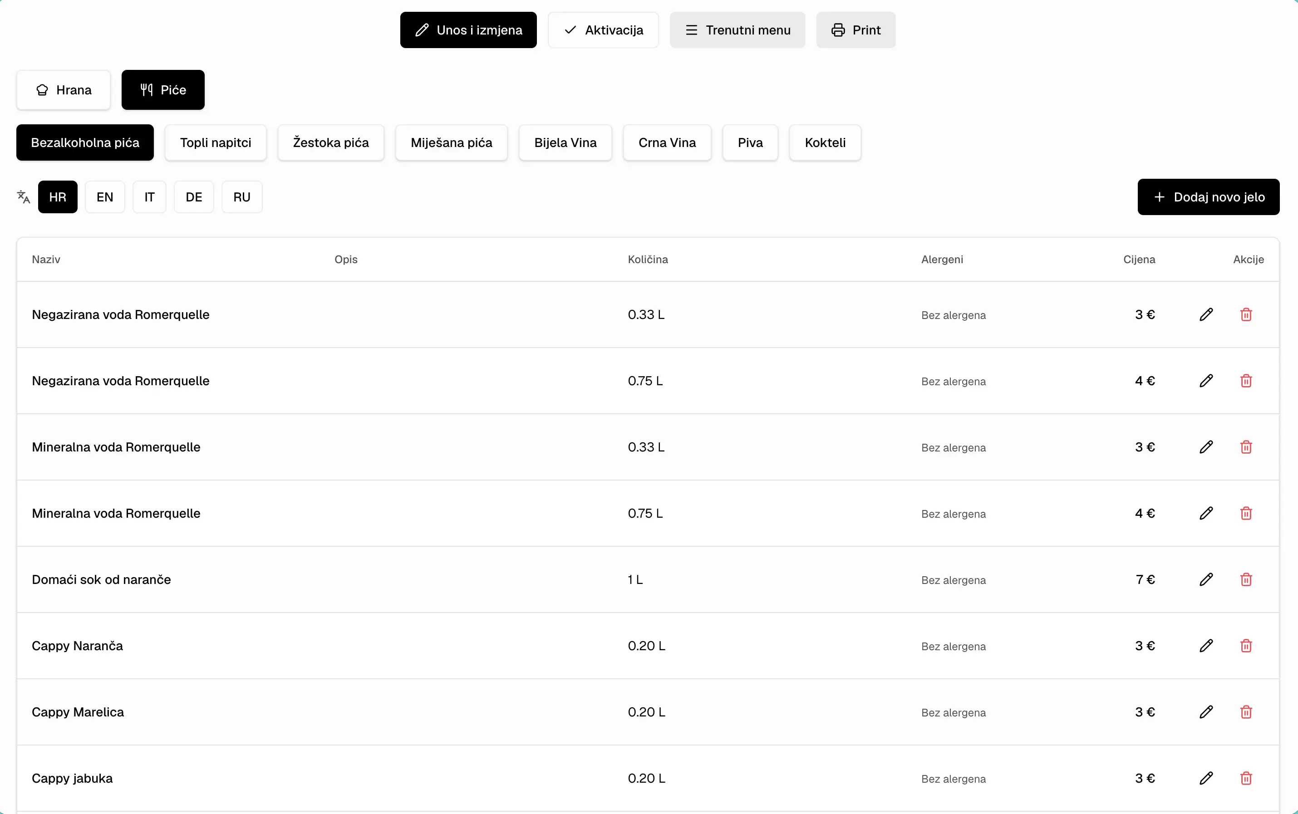Delete Mineralna voda Romerquelle 0.33 L item
The width and height of the screenshot is (1298, 814).
pyautogui.click(x=1246, y=447)
